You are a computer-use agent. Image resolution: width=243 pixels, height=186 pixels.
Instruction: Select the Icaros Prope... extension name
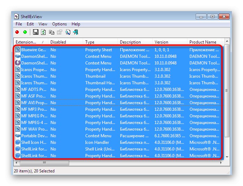pyautogui.click(x=34, y=70)
